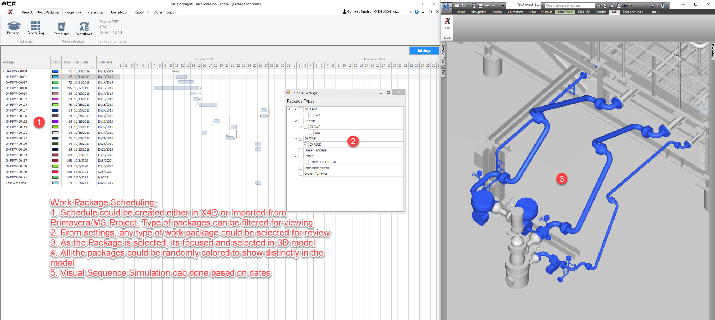Check the Instrument Valves package type
Viewport: 715px width, 320px height.
coord(301,168)
